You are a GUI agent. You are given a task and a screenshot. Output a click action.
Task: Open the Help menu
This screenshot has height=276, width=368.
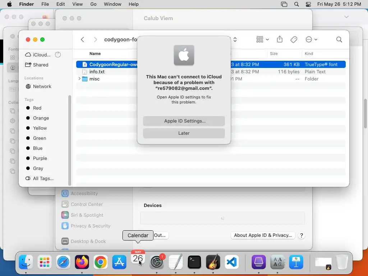pyautogui.click(x=134, y=4)
